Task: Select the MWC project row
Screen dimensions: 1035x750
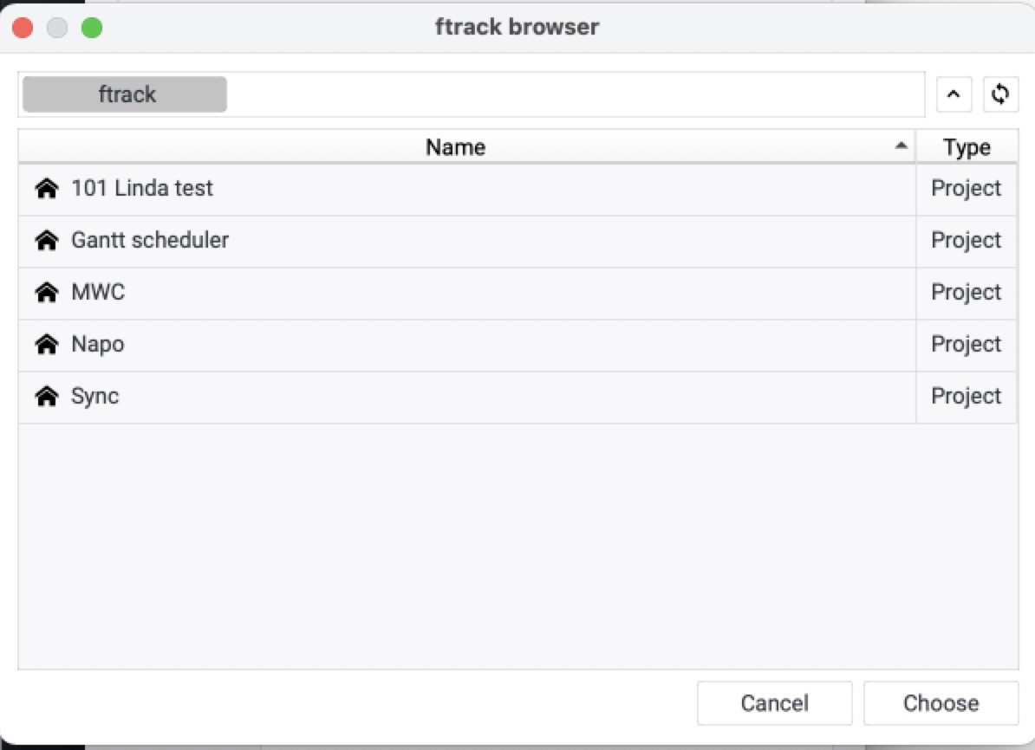Action: (347, 292)
